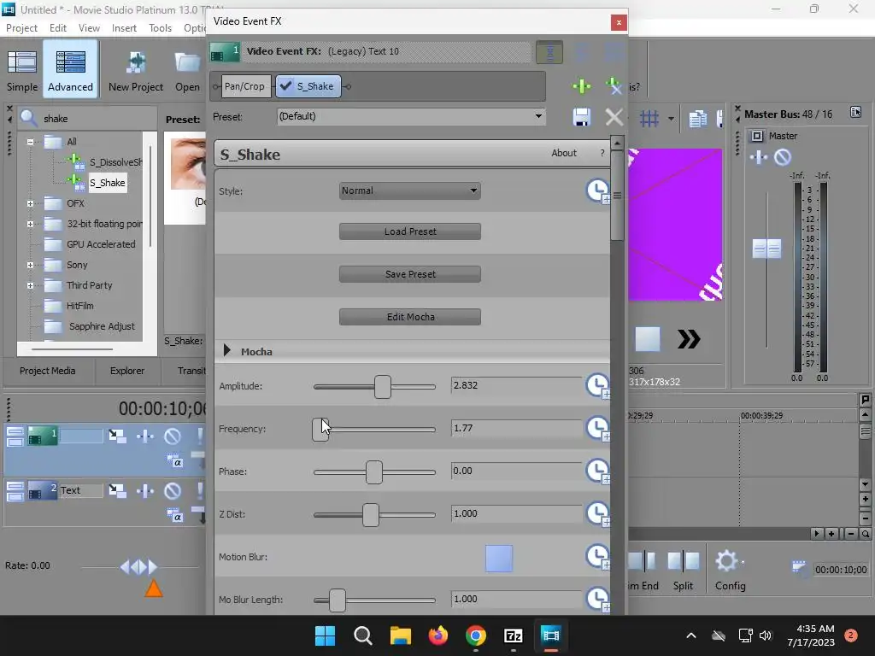Click the Load Preset button
The height and width of the screenshot is (656, 875).
(x=409, y=231)
